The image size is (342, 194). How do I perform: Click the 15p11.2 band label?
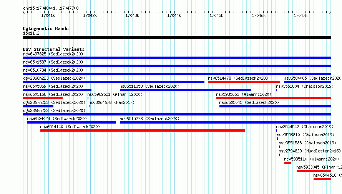pyautogui.click(x=31, y=33)
